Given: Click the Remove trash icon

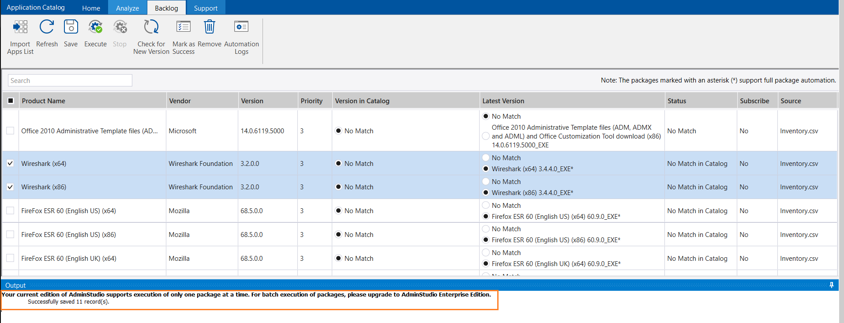Looking at the screenshot, I should (210, 27).
